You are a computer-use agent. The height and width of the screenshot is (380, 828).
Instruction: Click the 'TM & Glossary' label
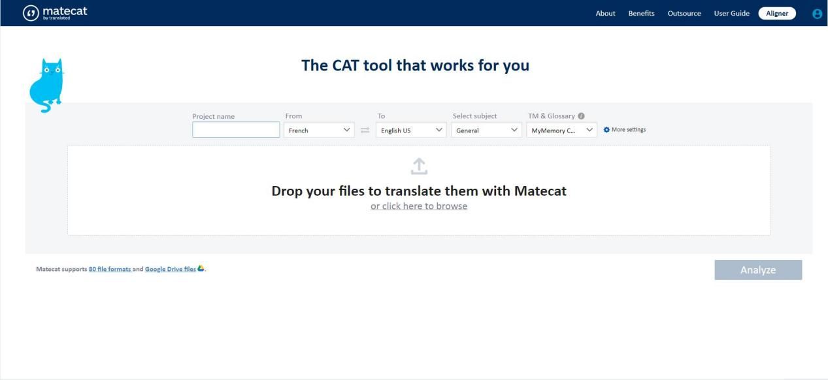(x=552, y=116)
